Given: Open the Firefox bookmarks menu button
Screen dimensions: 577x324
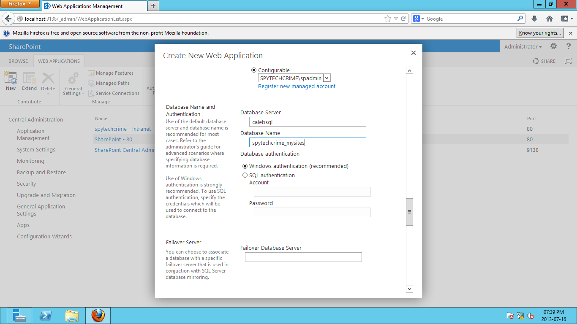Looking at the screenshot, I should [x=566, y=19].
